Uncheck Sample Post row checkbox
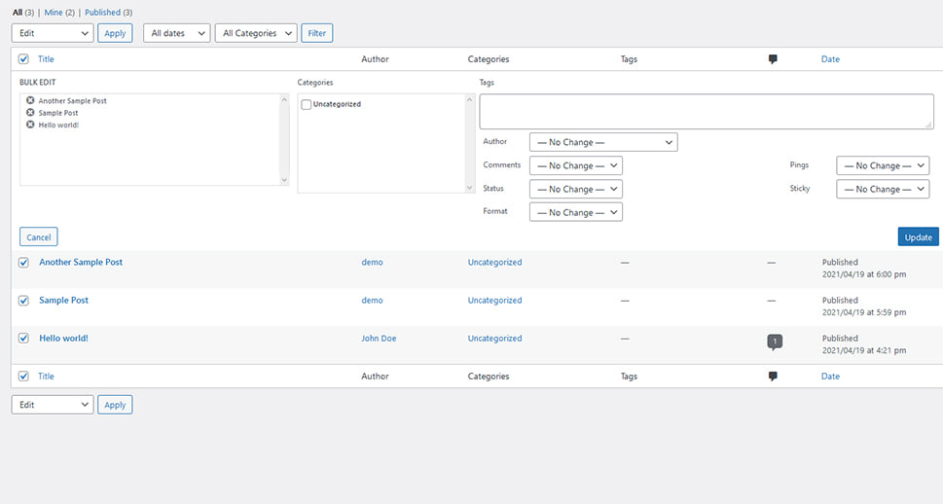The image size is (943, 504). coord(23,301)
